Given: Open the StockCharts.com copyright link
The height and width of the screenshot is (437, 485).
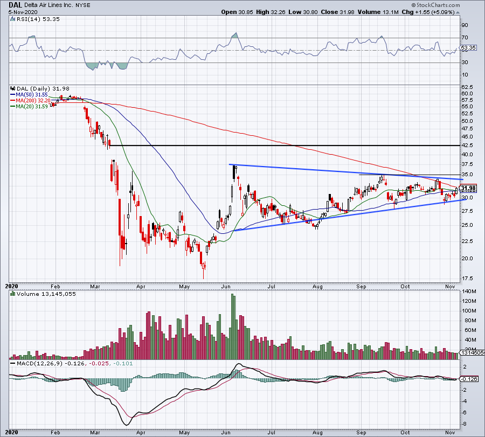Looking at the screenshot, I should (435, 5).
